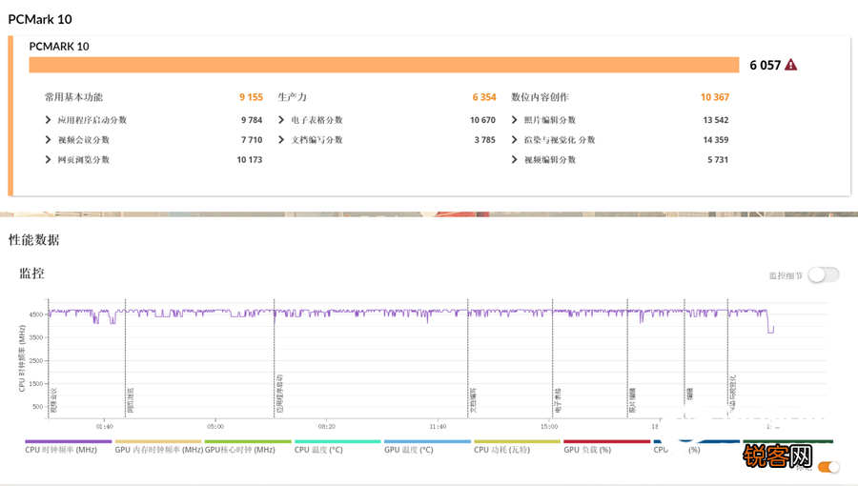Click the 监控 heading
858x486 pixels.
[x=31, y=273]
